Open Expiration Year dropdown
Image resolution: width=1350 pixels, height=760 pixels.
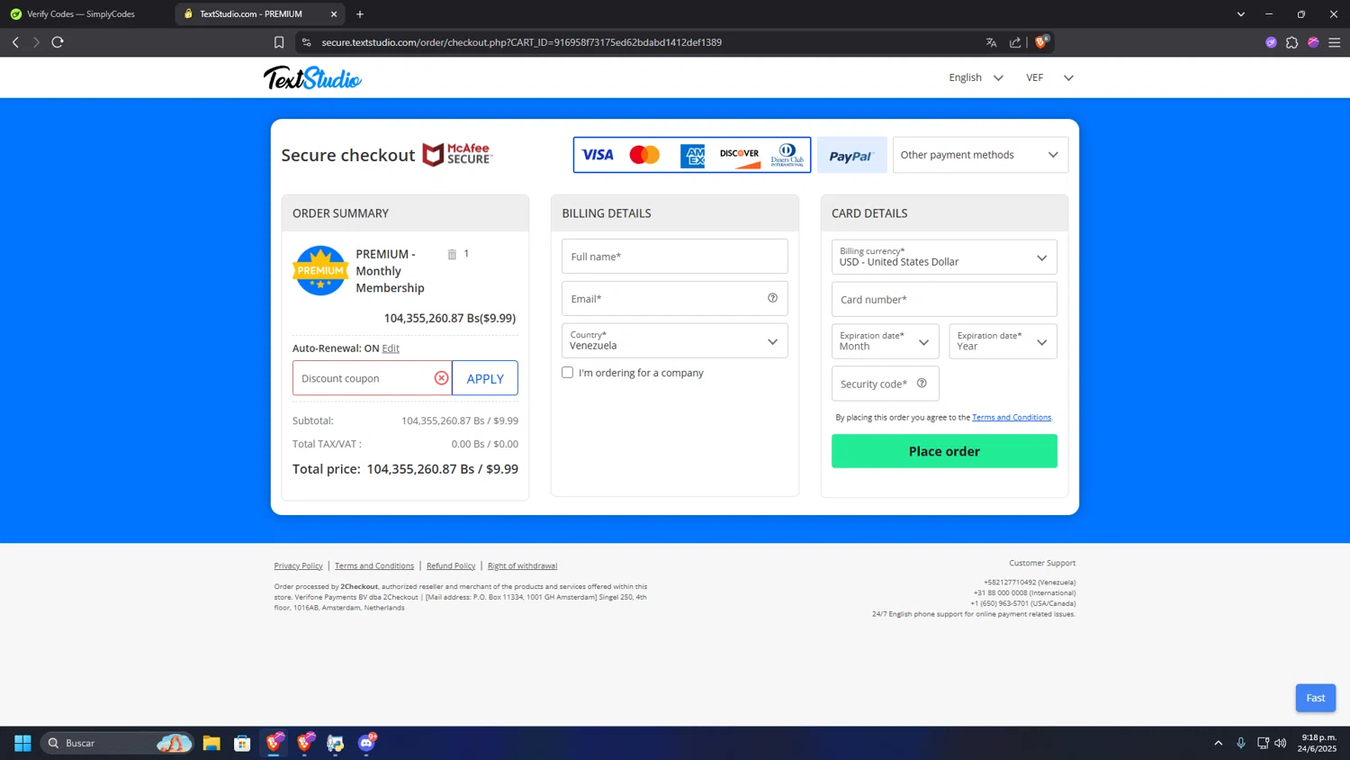pos(1003,341)
